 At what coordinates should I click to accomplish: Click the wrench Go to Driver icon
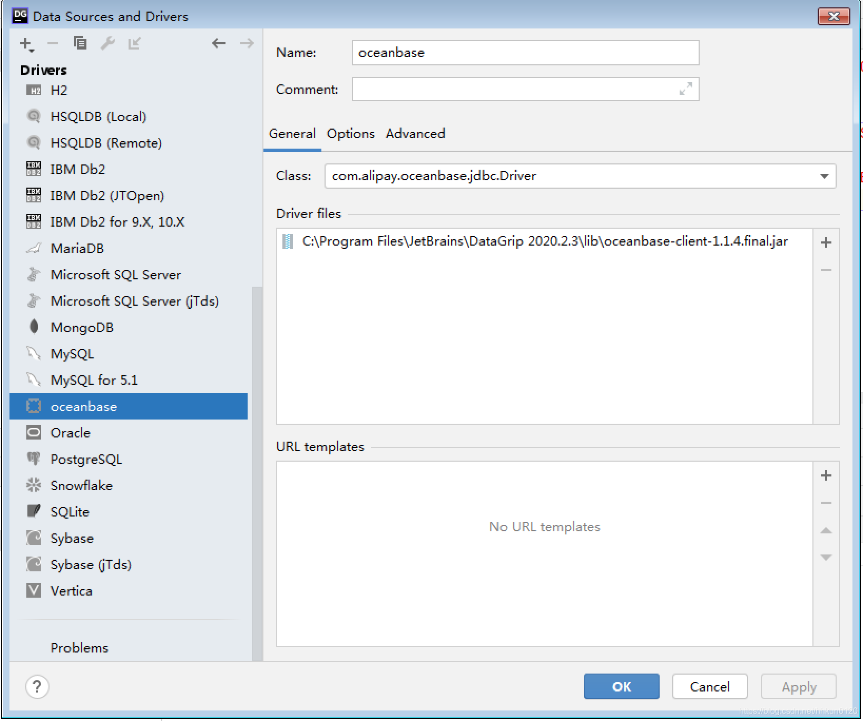[107, 43]
